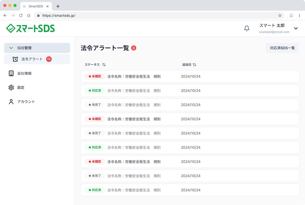Close the SmartSDS browser tab

pos(48,6)
